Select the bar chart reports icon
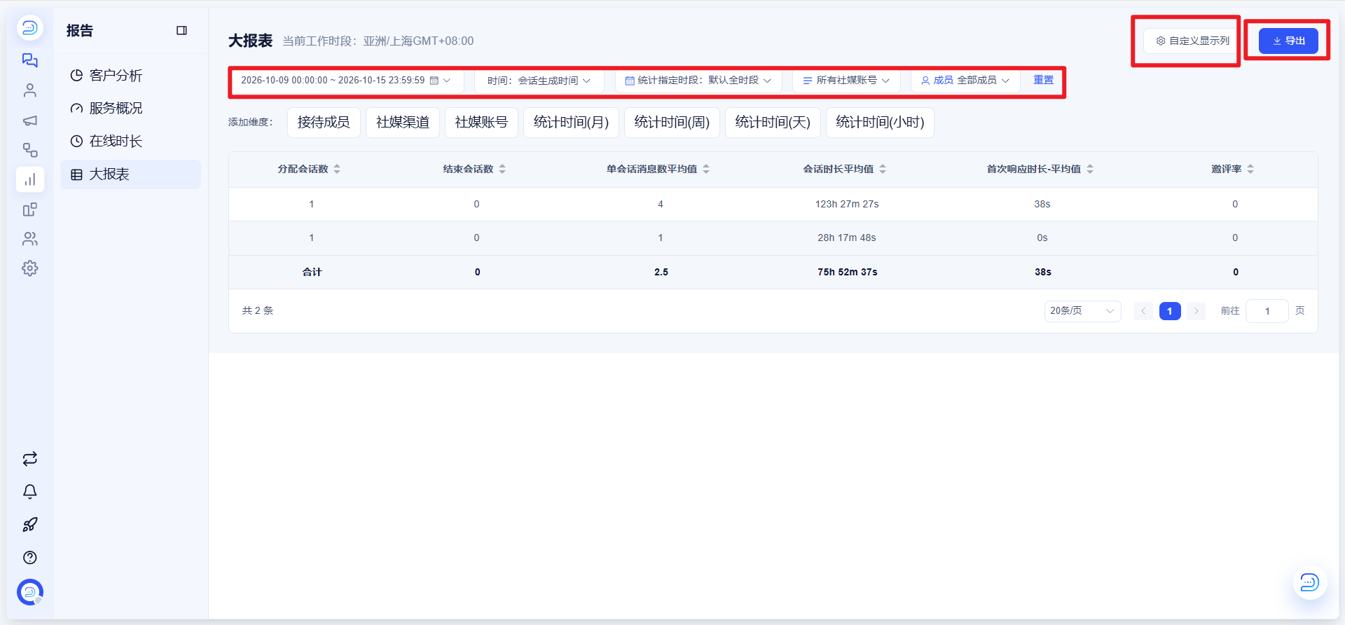1345x625 pixels. pyautogui.click(x=29, y=179)
